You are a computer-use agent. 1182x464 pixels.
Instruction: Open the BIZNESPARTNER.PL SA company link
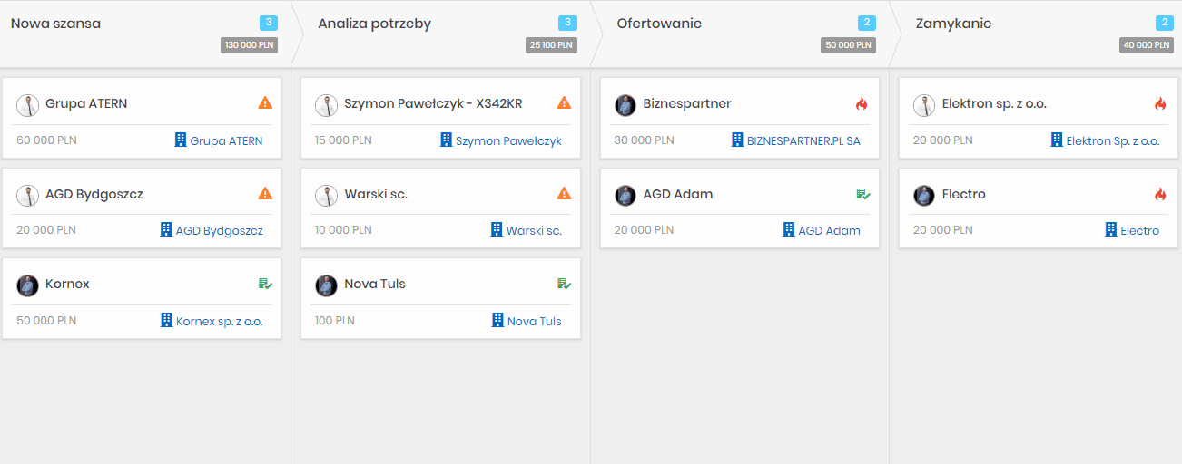pos(803,140)
